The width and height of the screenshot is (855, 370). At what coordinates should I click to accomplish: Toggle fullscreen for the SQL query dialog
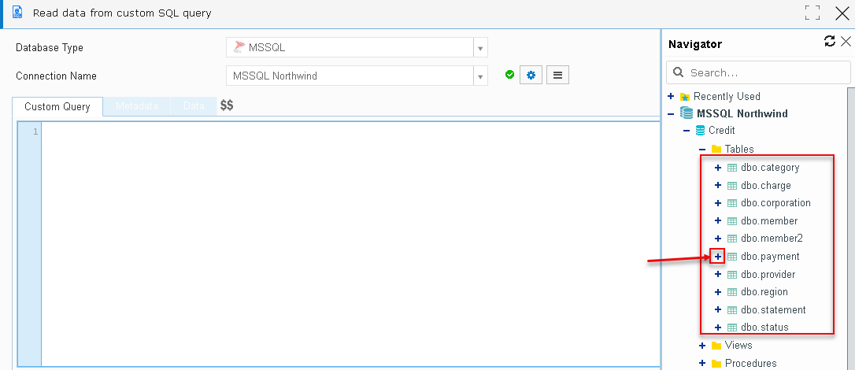(812, 13)
